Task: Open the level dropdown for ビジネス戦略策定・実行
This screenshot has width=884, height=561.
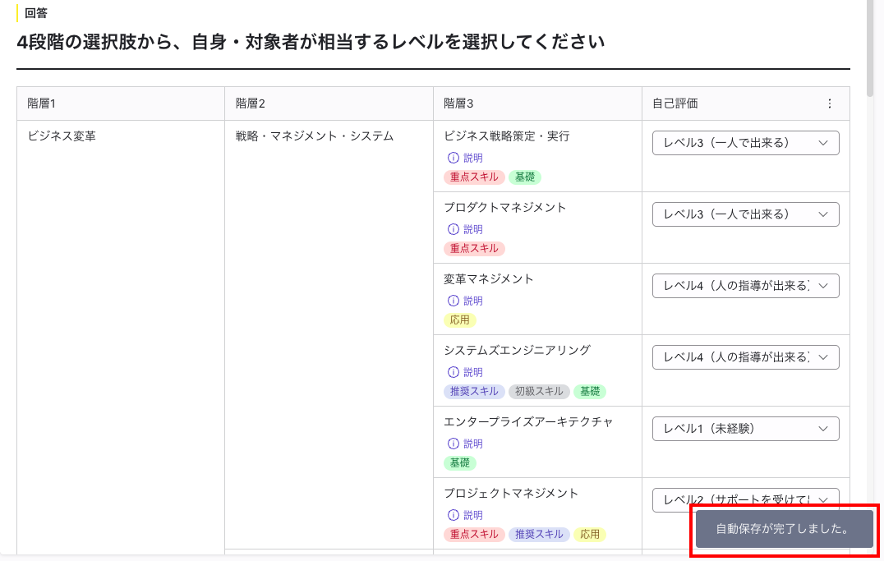Action: pyautogui.click(x=744, y=142)
